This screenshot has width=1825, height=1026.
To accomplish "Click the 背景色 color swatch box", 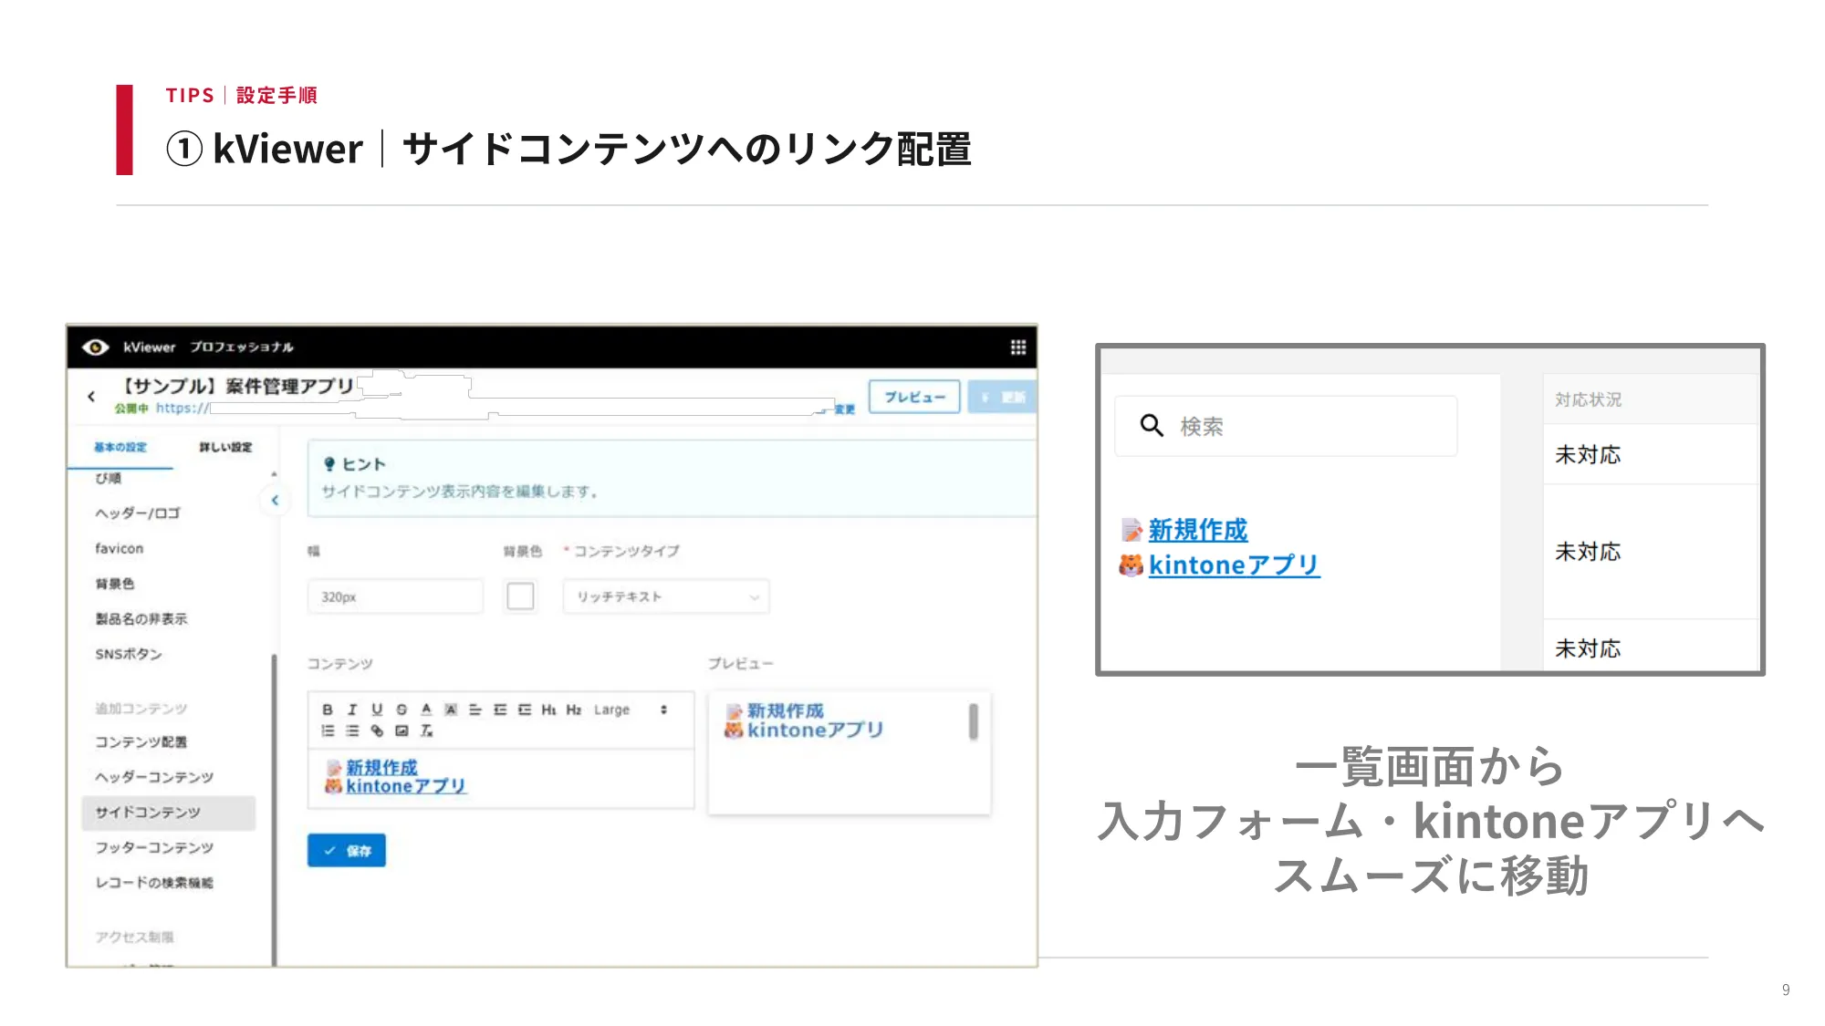I will (x=520, y=596).
